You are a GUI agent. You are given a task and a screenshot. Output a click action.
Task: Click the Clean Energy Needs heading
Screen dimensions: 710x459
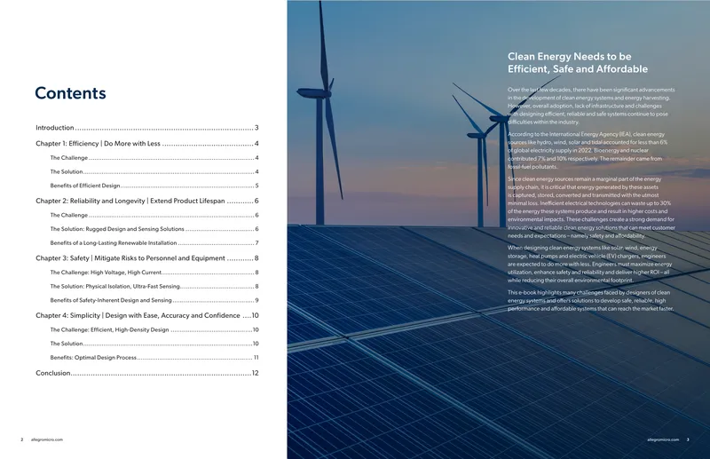[578, 62]
